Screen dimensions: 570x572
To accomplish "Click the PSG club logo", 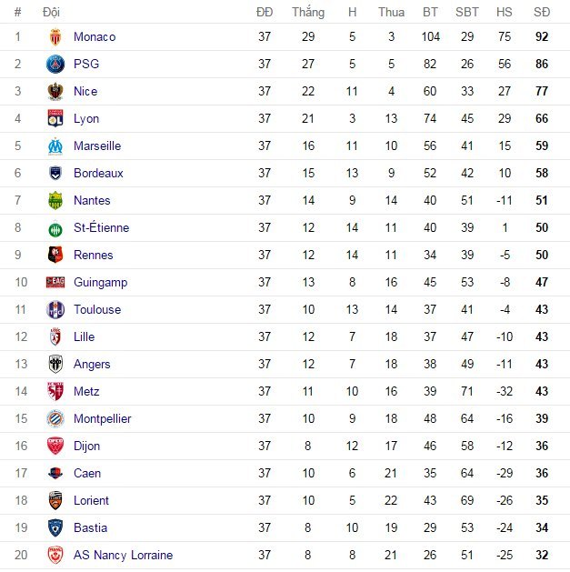I will point(55,65).
